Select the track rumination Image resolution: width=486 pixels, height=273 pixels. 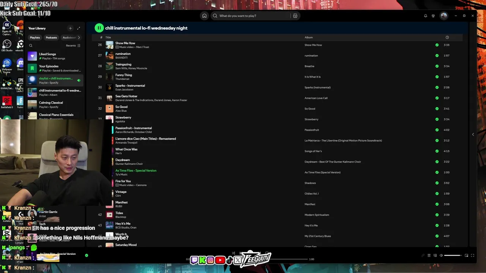click(123, 54)
